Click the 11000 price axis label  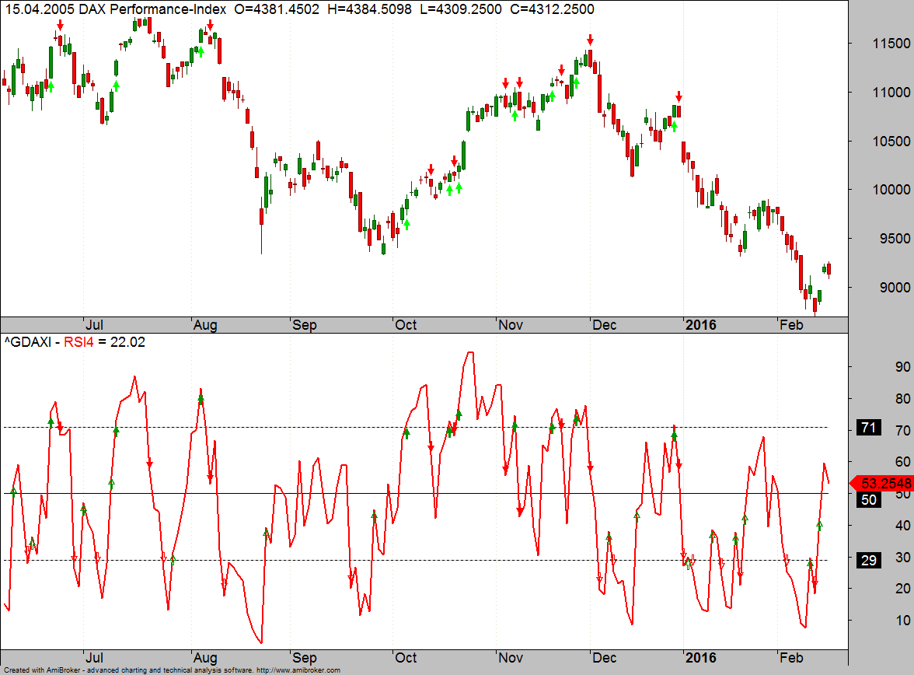[x=891, y=93]
